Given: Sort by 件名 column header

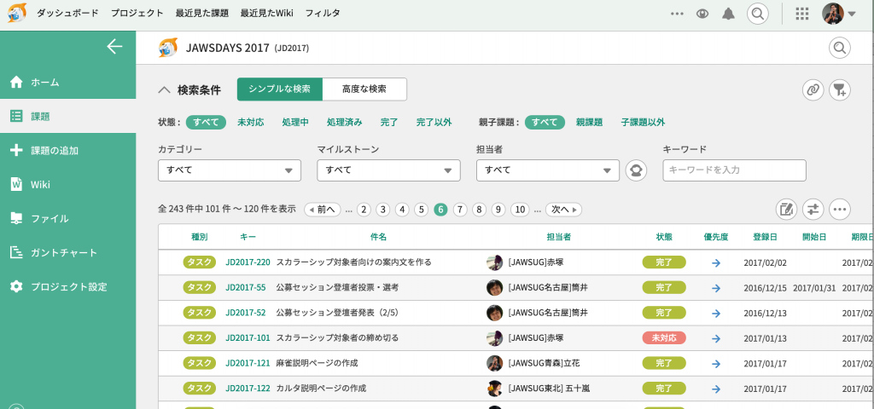Looking at the screenshot, I should [378, 237].
